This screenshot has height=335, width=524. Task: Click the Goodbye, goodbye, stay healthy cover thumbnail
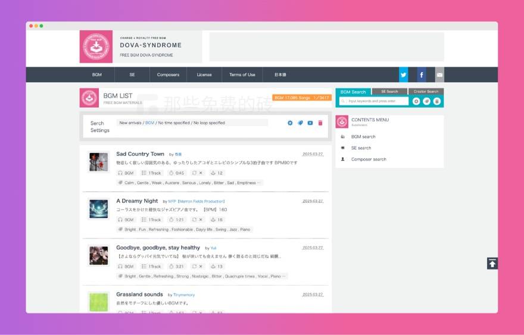tap(99, 255)
